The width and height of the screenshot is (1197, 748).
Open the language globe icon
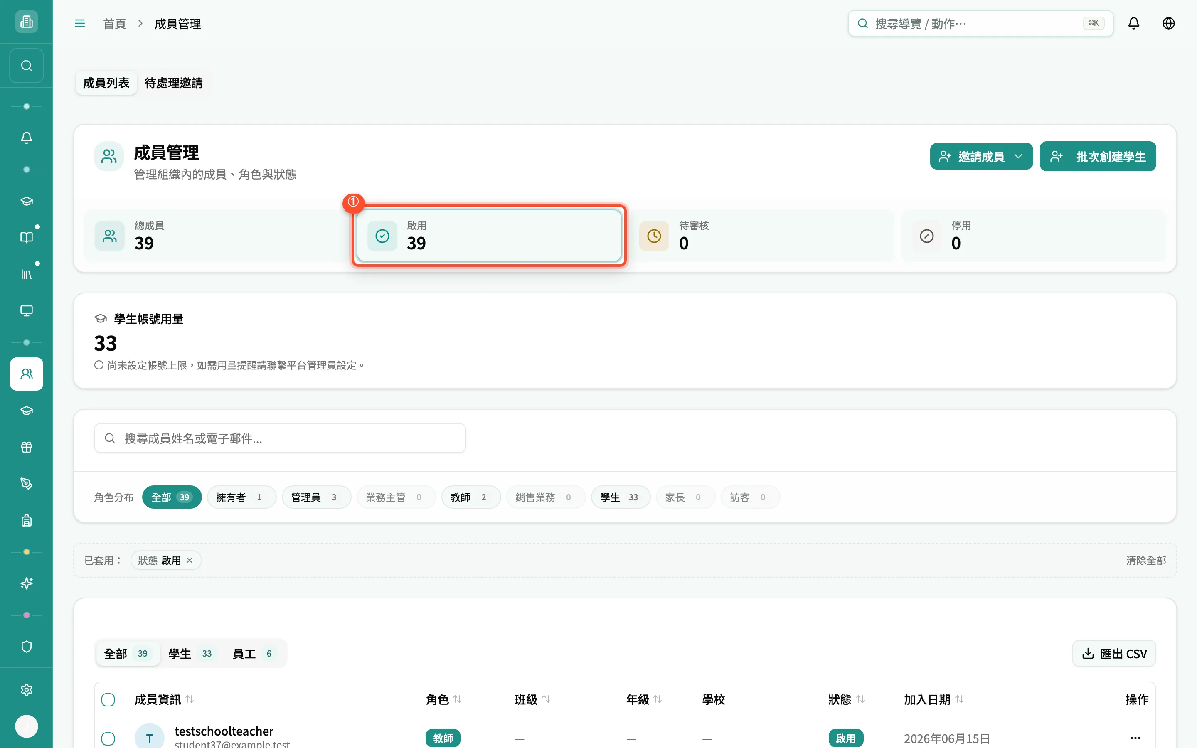point(1168,23)
